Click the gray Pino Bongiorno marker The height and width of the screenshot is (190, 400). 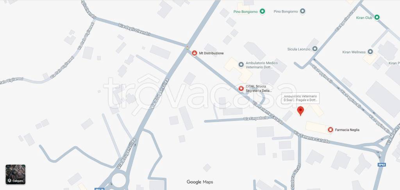(303, 11)
